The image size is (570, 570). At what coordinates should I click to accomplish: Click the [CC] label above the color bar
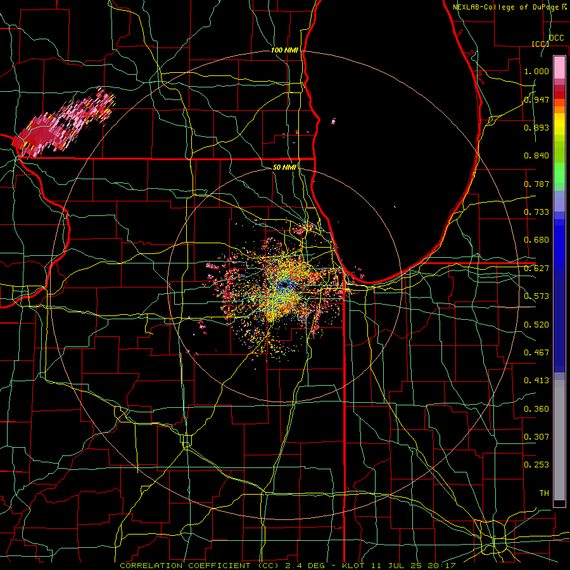[540, 44]
